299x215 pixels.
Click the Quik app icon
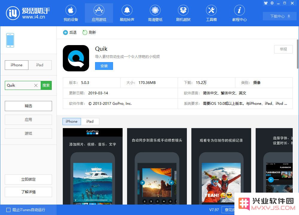click(x=76, y=58)
